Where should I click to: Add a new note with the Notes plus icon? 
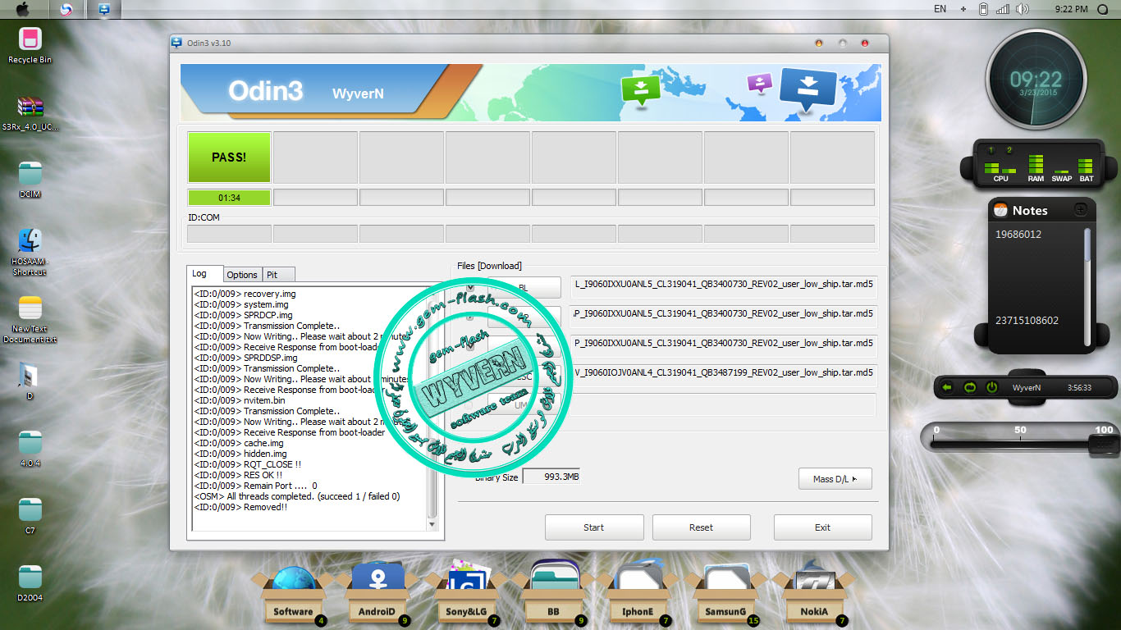(1081, 209)
